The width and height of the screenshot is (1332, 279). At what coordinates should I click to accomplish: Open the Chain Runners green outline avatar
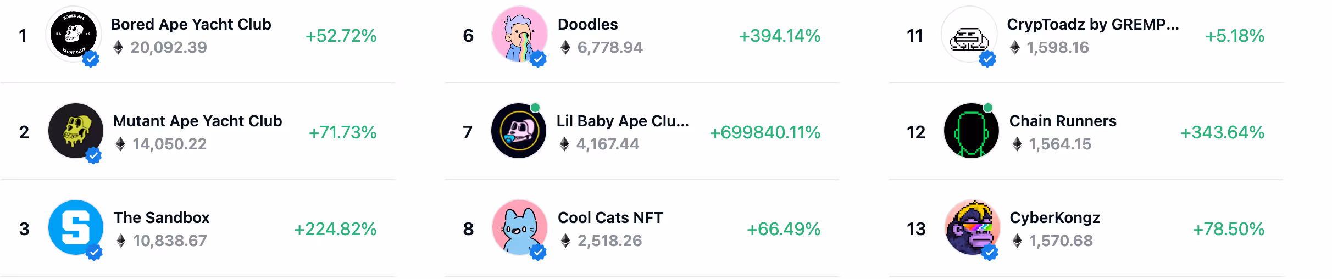tap(971, 131)
